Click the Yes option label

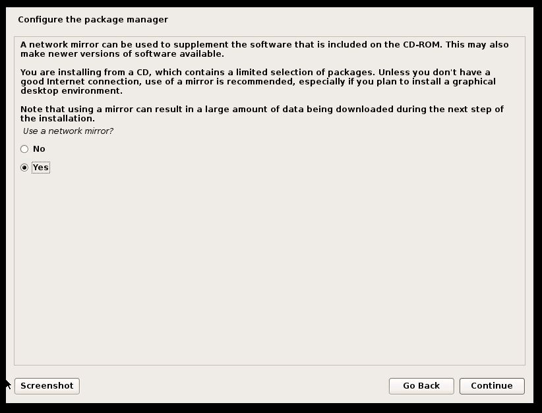coord(40,168)
